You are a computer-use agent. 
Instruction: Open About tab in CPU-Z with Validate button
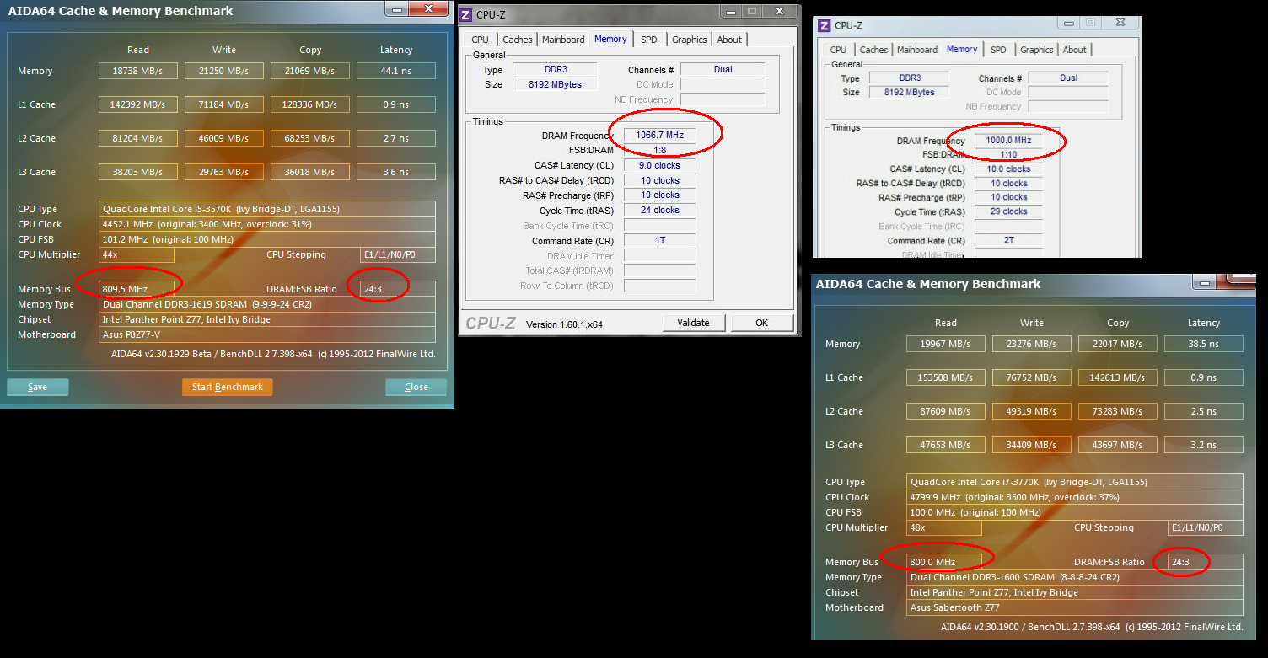click(730, 40)
